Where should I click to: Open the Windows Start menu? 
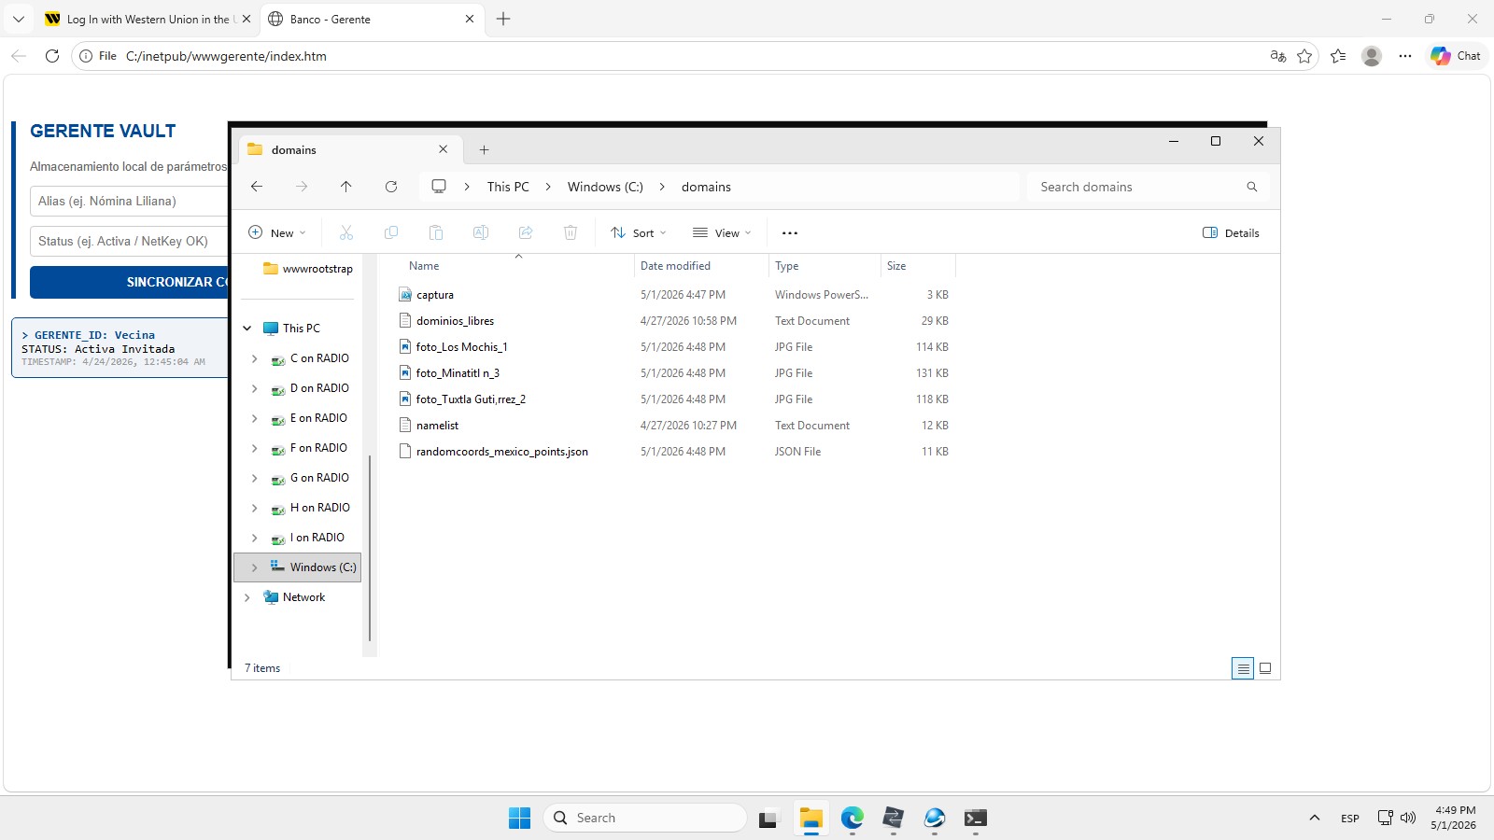point(520,819)
